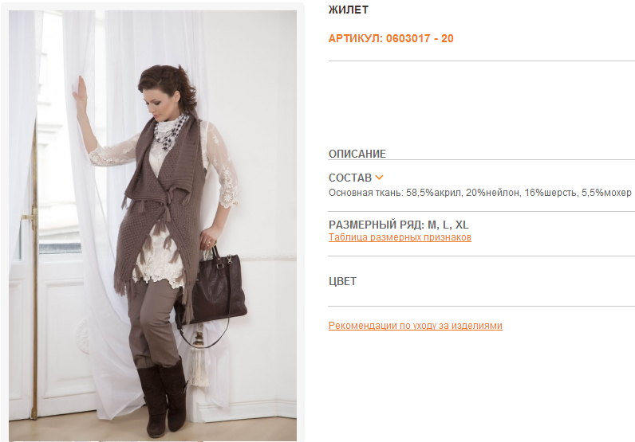Click the СОСТАВ section heading

(350, 178)
